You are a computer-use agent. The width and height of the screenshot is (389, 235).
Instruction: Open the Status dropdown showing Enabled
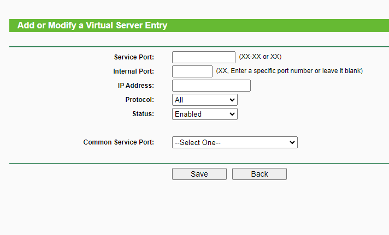click(205, 114)
